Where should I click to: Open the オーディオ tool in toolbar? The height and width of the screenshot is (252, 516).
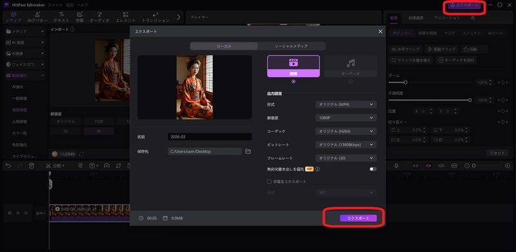coord(100,17)
